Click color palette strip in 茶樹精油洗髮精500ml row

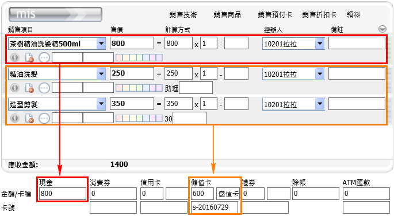139,57
